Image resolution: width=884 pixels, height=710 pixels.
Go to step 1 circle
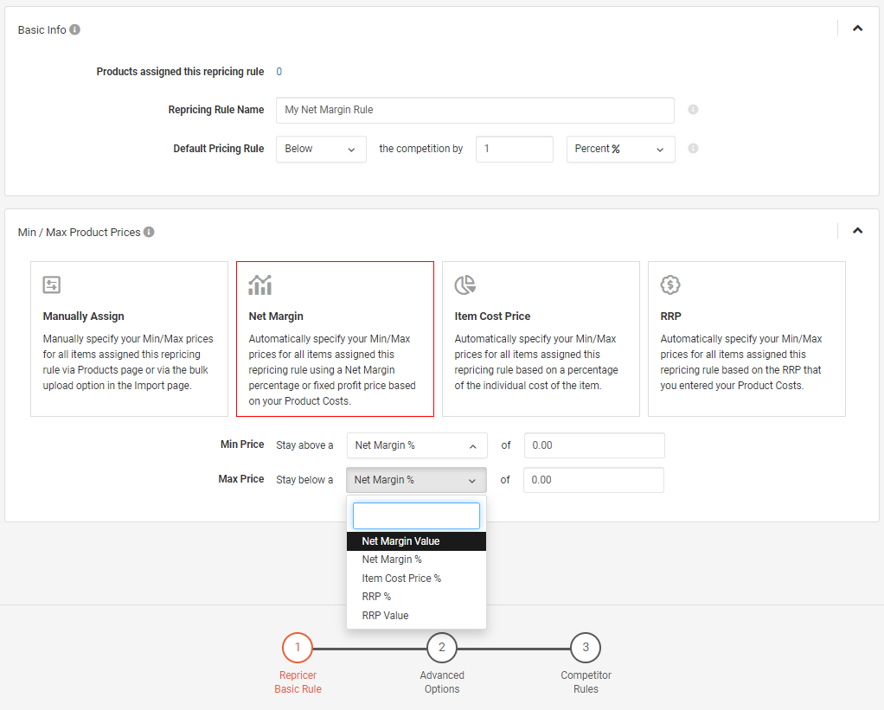(298, 648)
